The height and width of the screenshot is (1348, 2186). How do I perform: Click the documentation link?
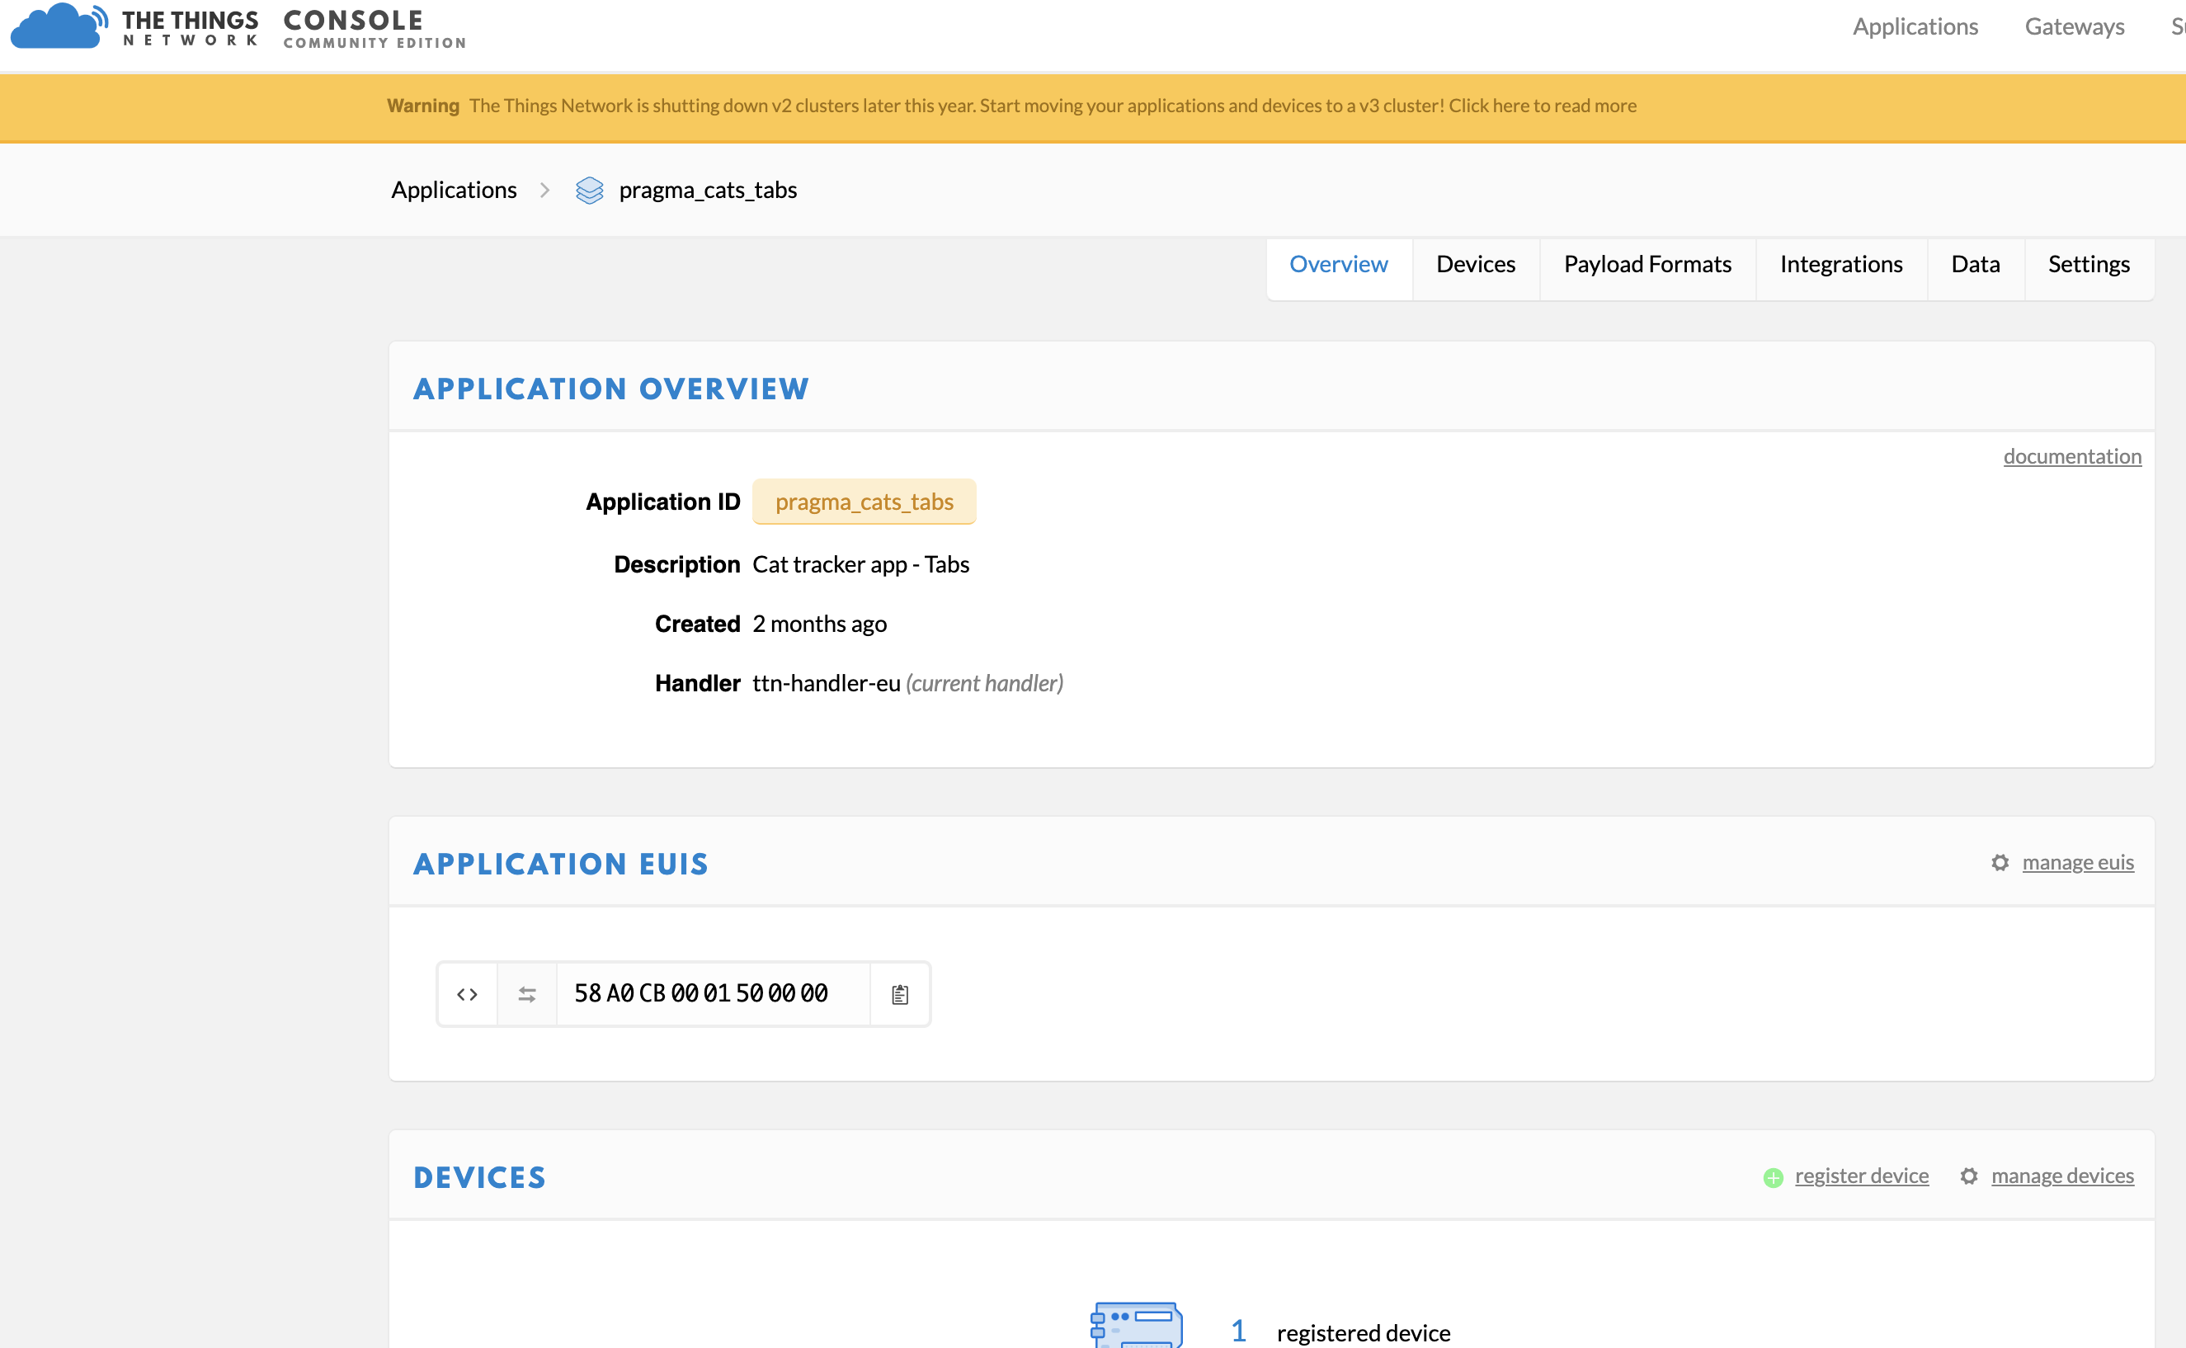(2071, 456)
